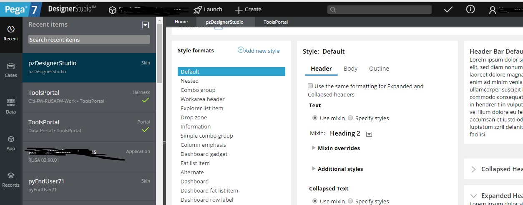Select Specify styles radio under Collapsed Text
The width and height of the screenshot is (523, 205).
point(350,201)
